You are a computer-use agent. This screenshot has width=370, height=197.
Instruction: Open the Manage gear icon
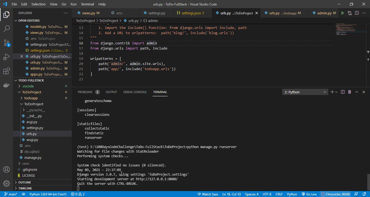[x=6, y=183]
